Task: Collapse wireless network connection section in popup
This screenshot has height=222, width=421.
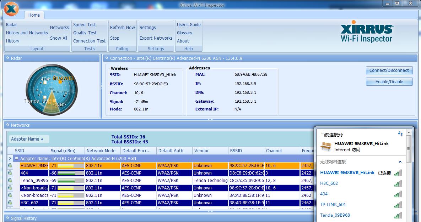Action: click(x=400, y=162)
